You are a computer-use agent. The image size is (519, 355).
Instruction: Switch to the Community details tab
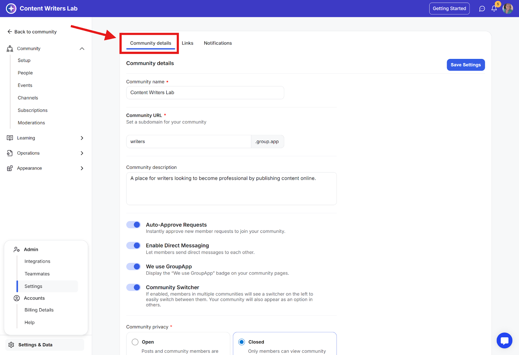click(x=151, y=43)
